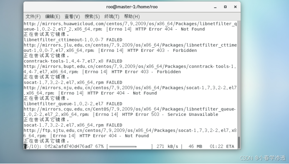The height and width of the screenshot is (164, 289).
Task: Open the 查看(V) menu
Action: [x=72, y=17]
